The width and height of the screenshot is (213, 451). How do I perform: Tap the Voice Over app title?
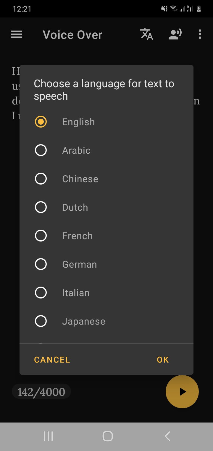coord(72,35)
